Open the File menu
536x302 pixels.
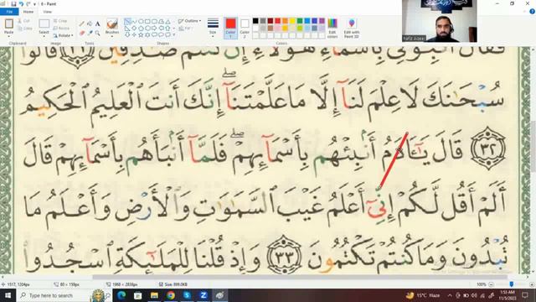[x=9, y=12]
